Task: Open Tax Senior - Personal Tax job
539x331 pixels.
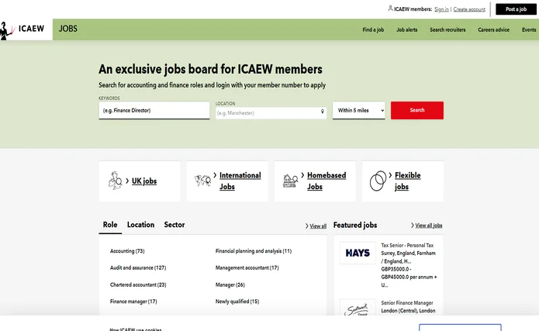Action: [407, 246]
